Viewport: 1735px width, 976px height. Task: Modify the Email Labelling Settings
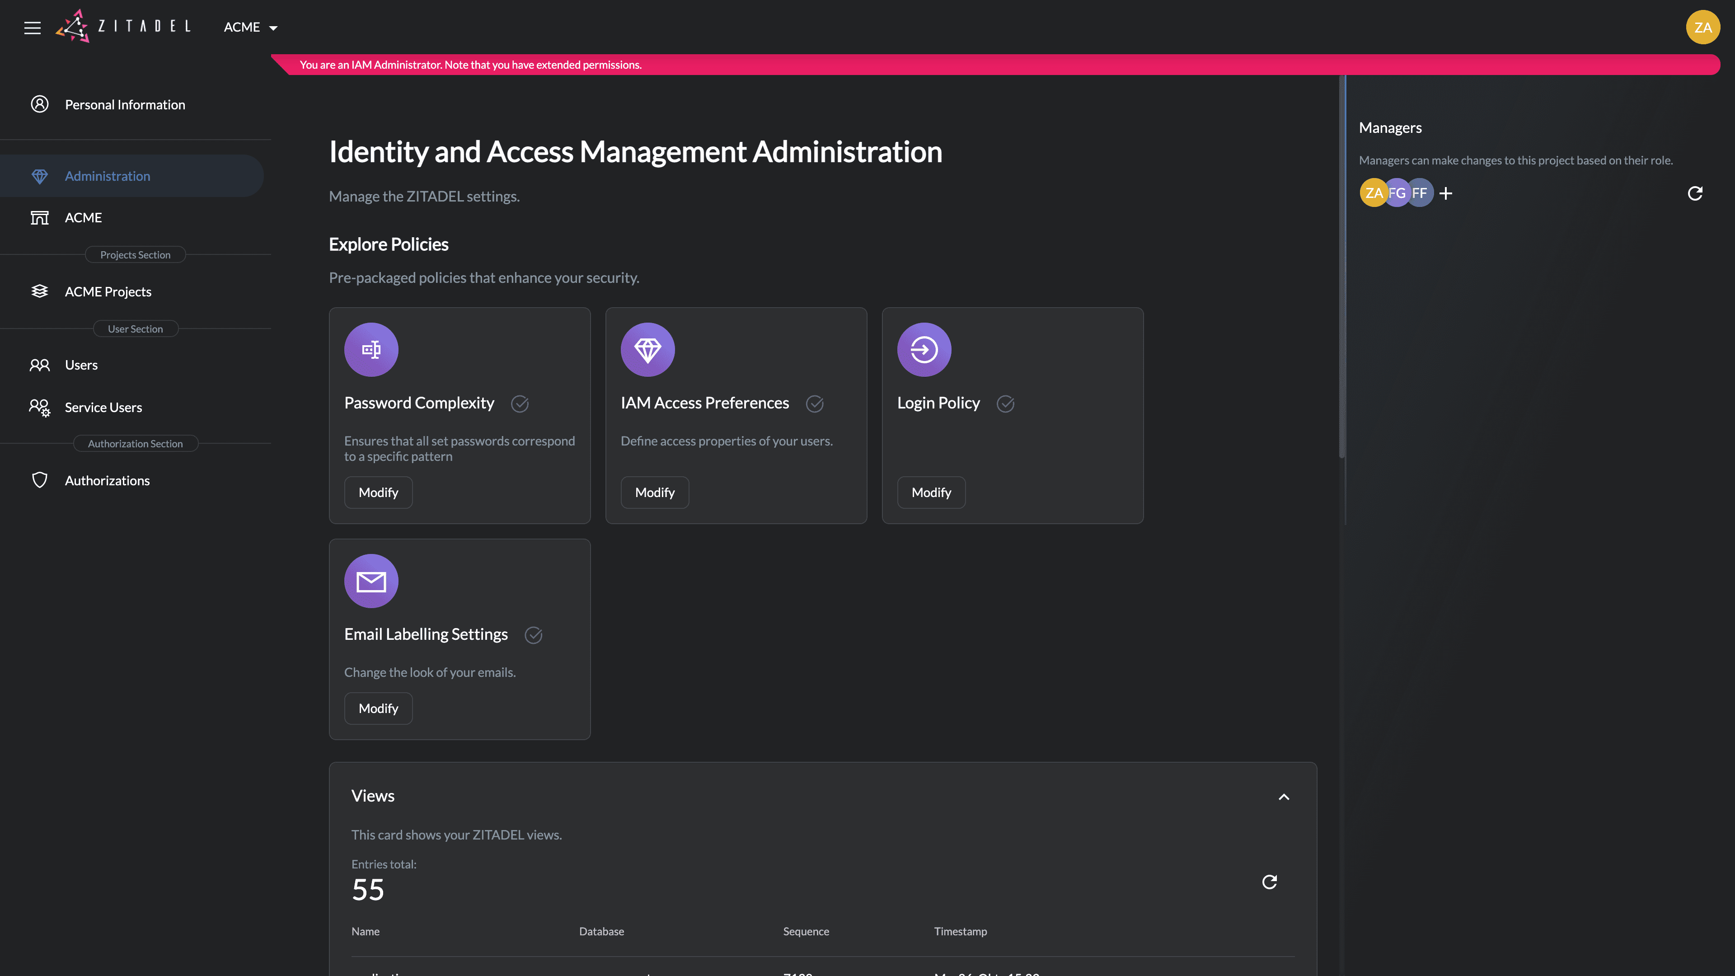click(x=378, y=709)
